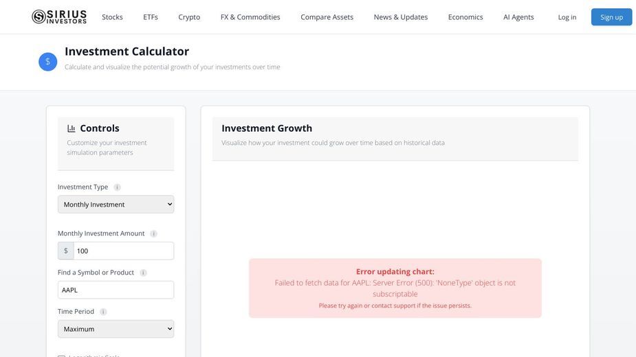Viewport: 636px width, 357px height.
Task: Open the FX & Commodities menu
Action: click(250, 17)
